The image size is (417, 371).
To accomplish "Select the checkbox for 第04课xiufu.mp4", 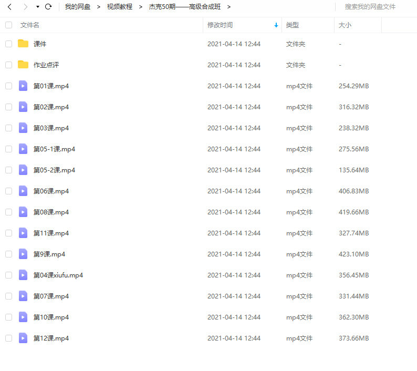I will click(x=8, y=275).
